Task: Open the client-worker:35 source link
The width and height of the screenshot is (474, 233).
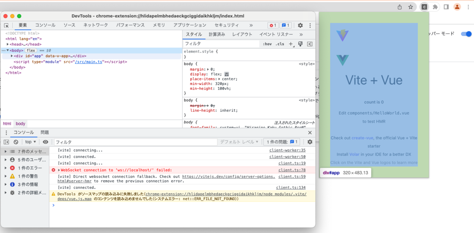Action: tap(288, 150)
